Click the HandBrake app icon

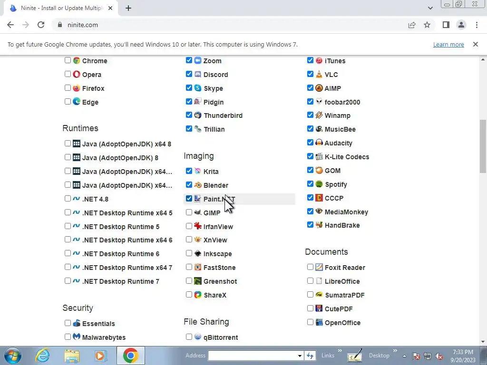click(x=319, y=225)
